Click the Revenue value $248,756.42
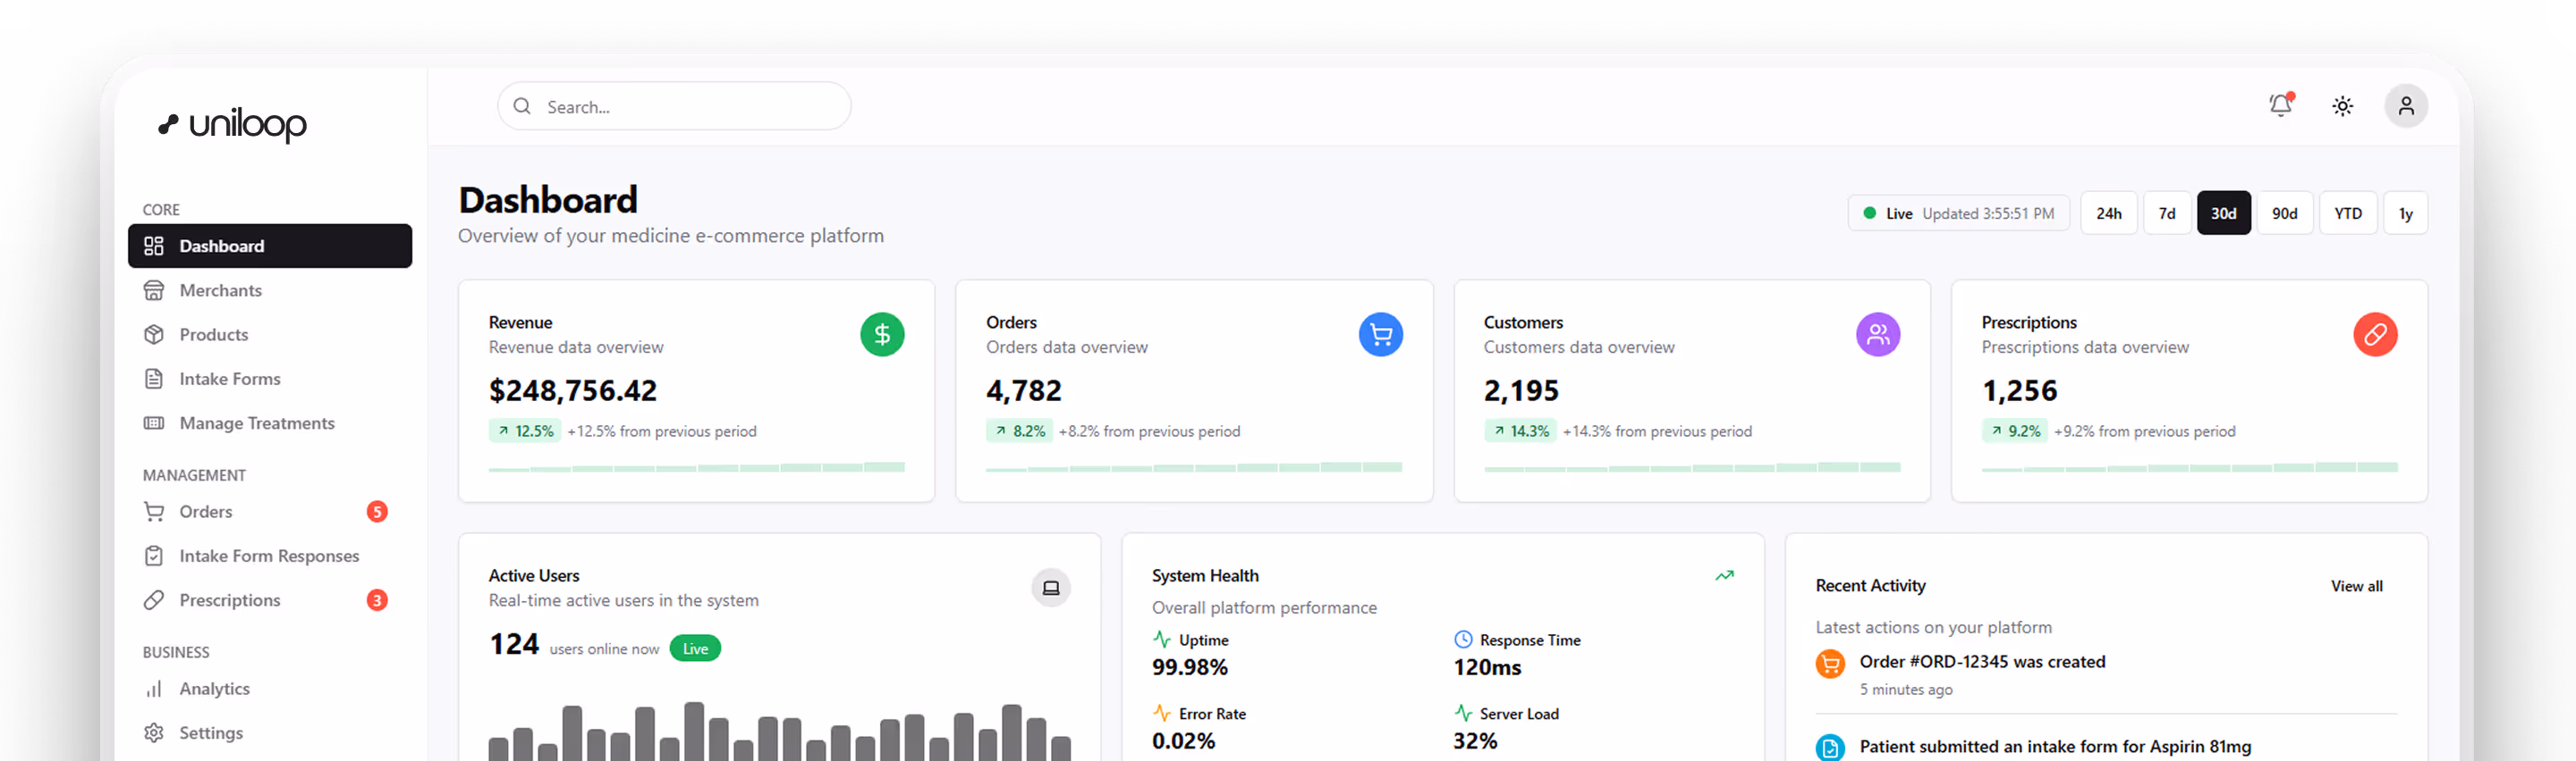Viewport: 2576px width, 761px height. [573, 390]
